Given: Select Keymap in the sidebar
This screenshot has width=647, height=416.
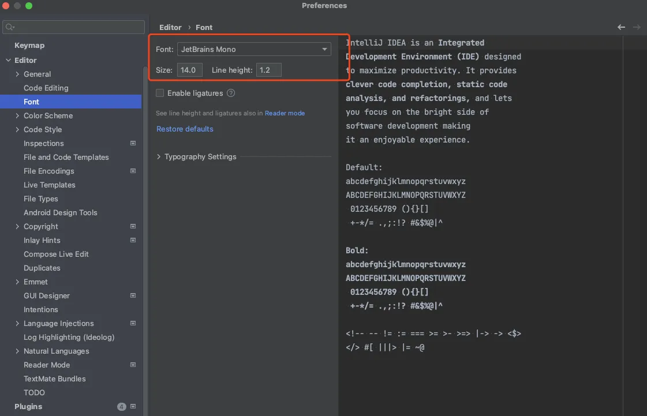Looking at the screenshot, I should pos(29,45).
